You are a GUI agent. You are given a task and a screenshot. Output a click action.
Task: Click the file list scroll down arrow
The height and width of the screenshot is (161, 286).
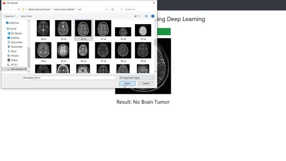[x=156, y=72]
